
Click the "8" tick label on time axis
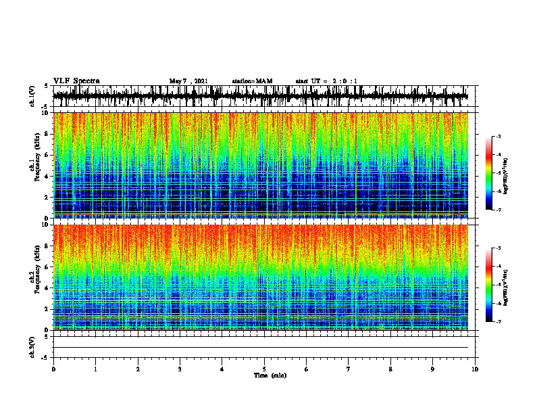coord(390,369)
